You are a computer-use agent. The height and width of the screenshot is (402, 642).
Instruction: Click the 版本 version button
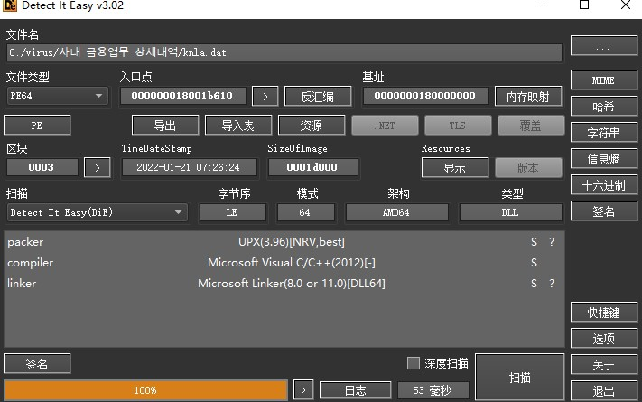528,168
